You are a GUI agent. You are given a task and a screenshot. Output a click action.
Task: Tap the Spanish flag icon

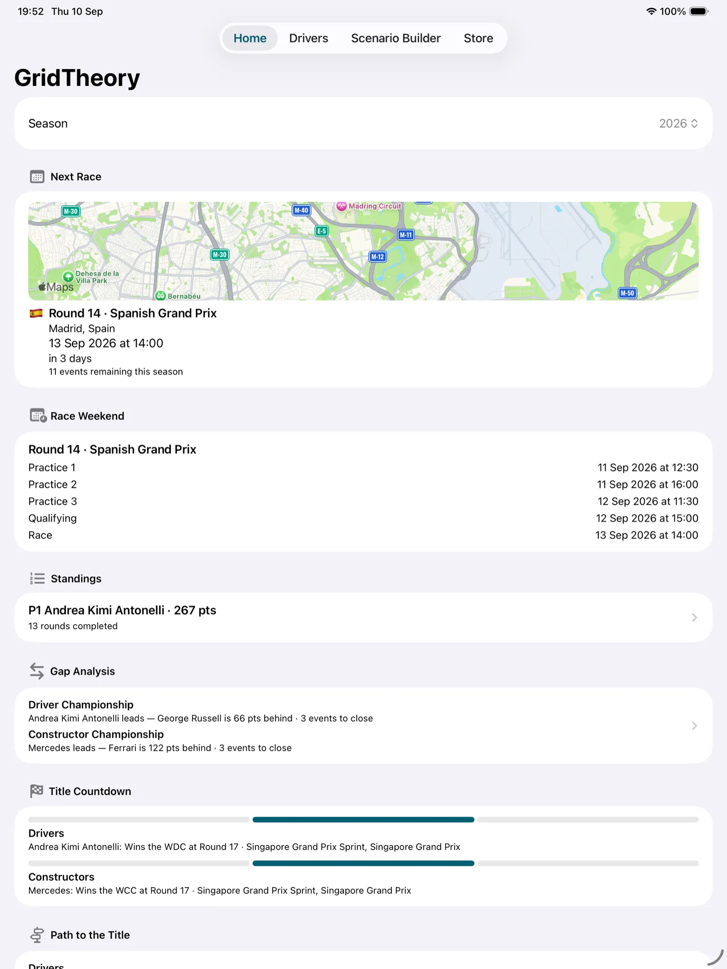pyautogui.click(x=36, y=313)
